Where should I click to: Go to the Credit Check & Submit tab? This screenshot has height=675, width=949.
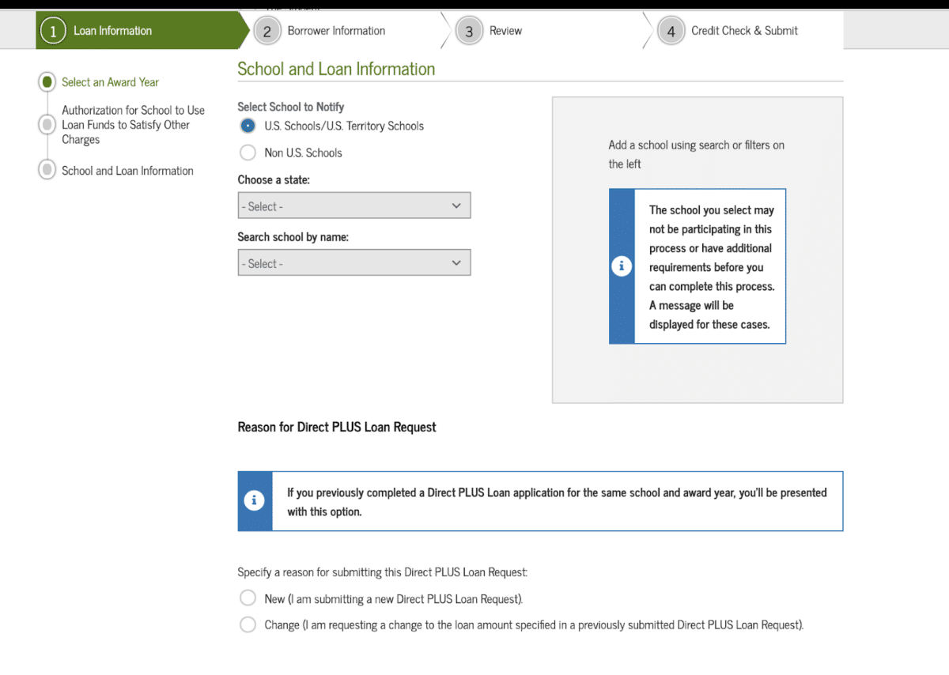[744, 31]
